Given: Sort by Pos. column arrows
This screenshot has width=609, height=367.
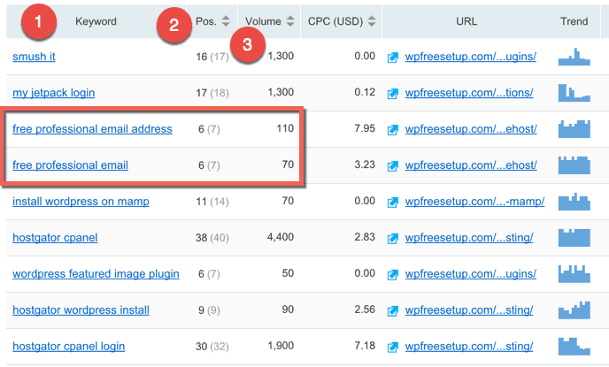Looking at the screenshot, I should coord(226,21).
